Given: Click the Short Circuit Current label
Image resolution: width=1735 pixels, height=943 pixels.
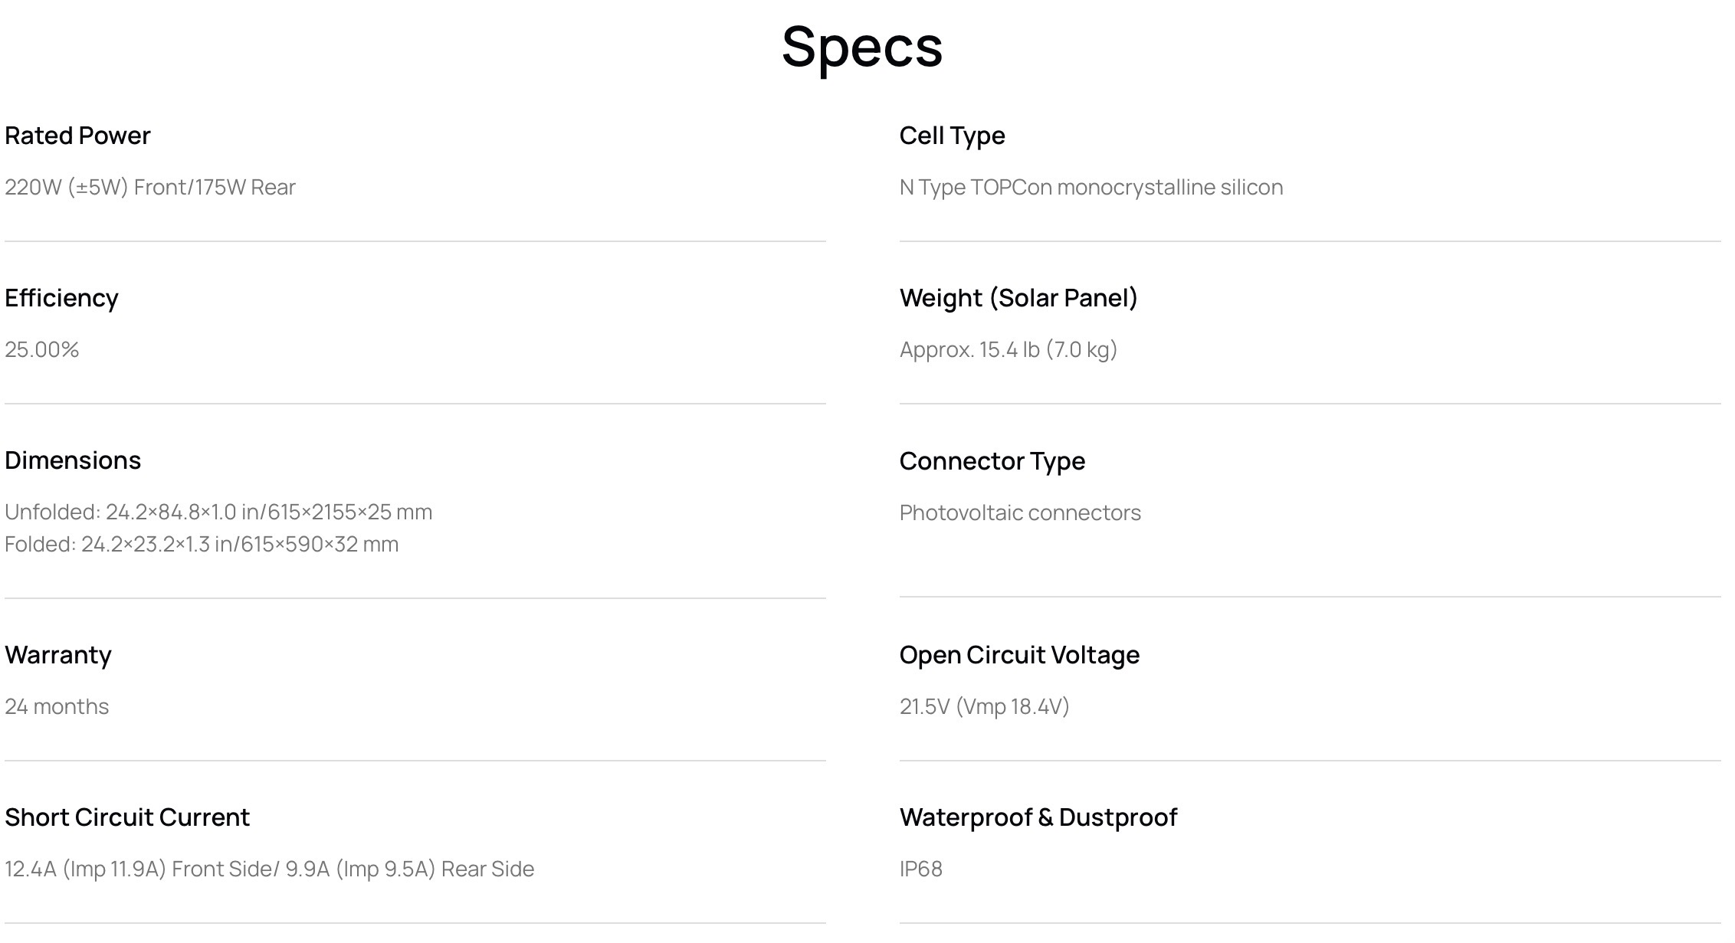Looking at the screenshot, I should pyautogui.click(x=127, y=817).
